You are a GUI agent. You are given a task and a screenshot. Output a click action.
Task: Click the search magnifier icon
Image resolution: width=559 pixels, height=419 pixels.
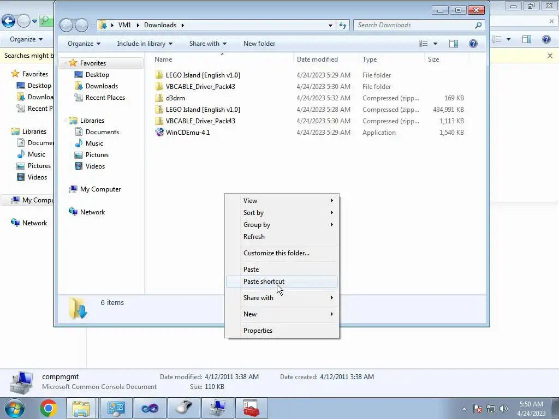(478, 25)
